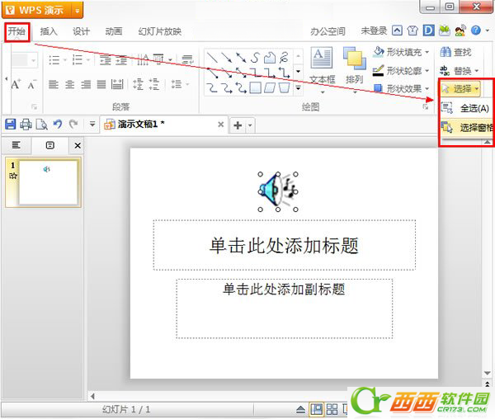Open the Animation (动画) ribbon tab

click(114, 31)
